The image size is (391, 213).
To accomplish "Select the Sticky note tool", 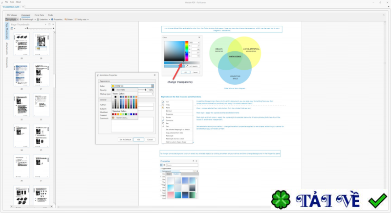I will (x=80, y=19).
